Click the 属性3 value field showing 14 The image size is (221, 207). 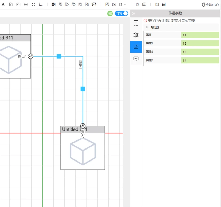tap(200, 60)
